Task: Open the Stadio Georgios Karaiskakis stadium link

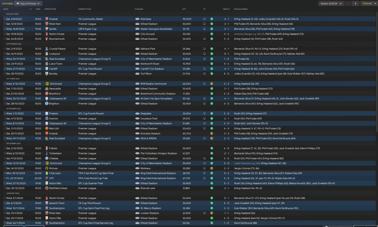Action: (x=156, y=29)
